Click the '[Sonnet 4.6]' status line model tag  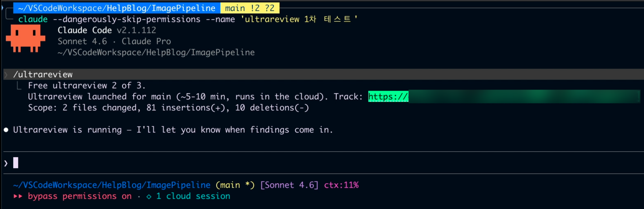tap(289, 185)
